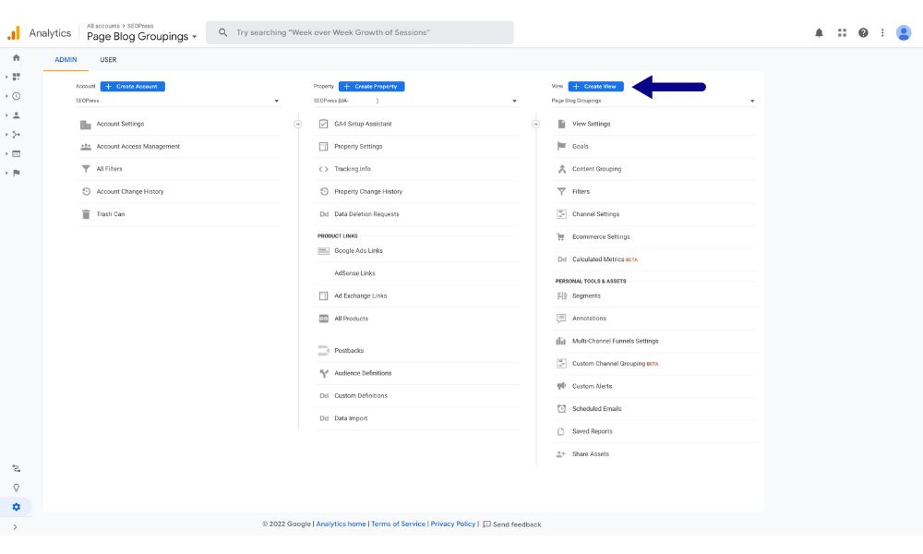Image resolution: width=923 pixels, height=554 pixels.
Task: Open Google apps grid icon
Action: (x=842, y=33)
